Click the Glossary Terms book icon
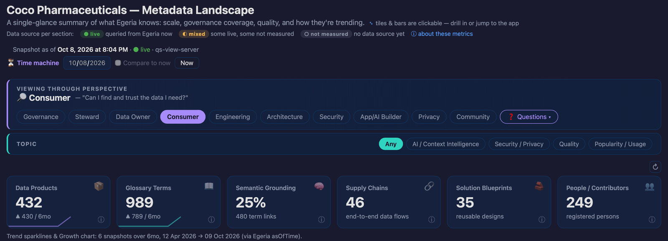The image size is (668, 241). pyautogui.click(x=209, y=186)
